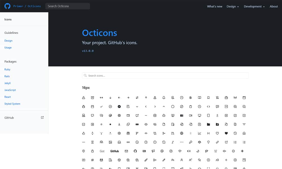Click the gear settings octicon

click(x=119, y=133)
